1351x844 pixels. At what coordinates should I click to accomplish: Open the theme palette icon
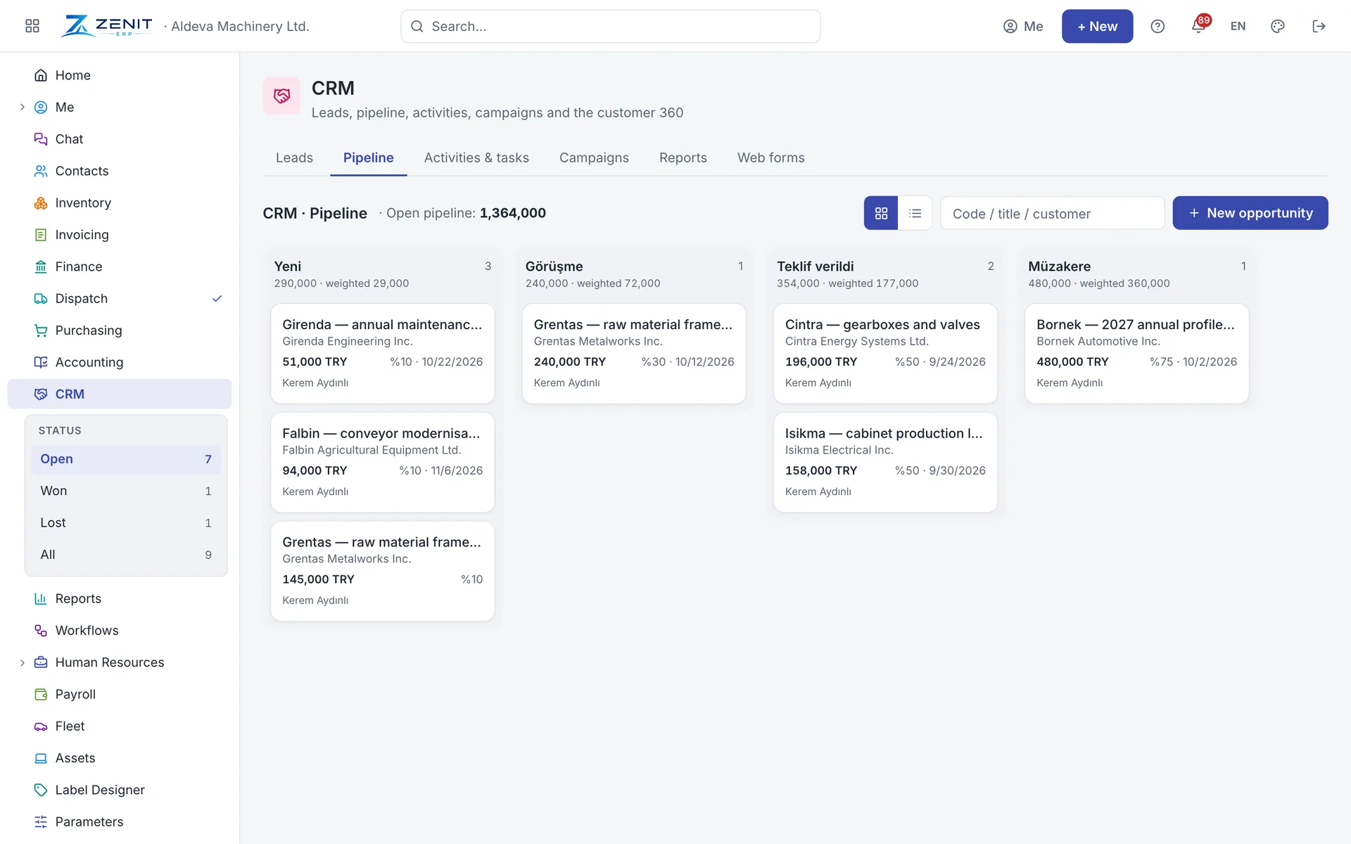(1278, 26)
